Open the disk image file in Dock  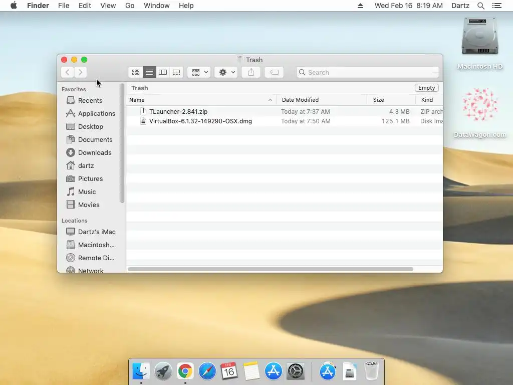(350, 371)
